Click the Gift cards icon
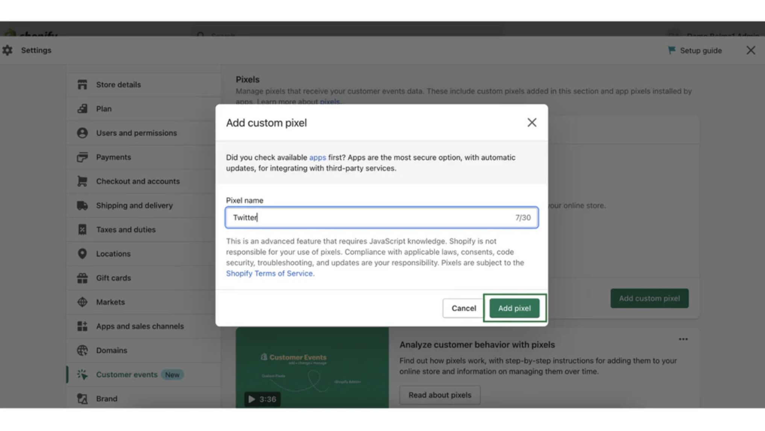The width and height of the screenshot is (765, 431). click(82, 278)
